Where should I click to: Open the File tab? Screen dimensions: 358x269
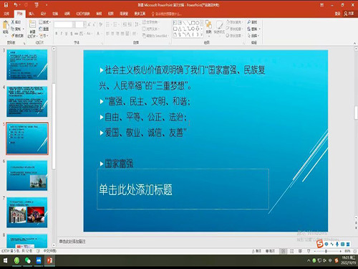pyautogui.click(x=6, y=14)
